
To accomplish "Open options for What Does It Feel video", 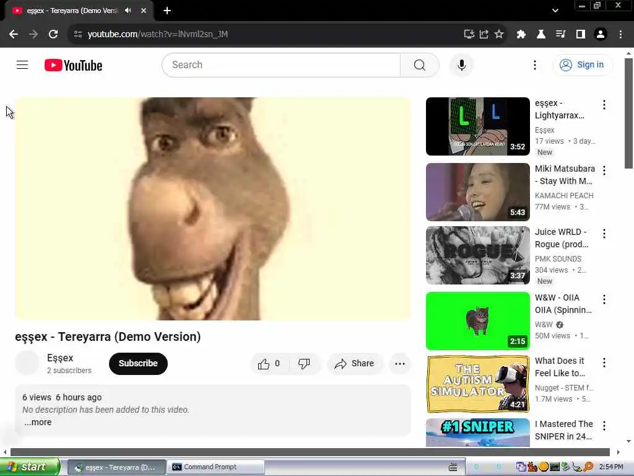I will 604,363.
